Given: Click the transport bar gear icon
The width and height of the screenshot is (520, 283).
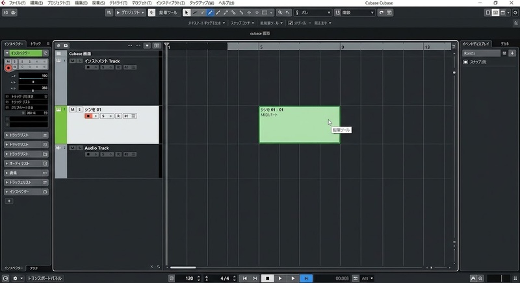Looking at the screenshot, I should (15, 278).
